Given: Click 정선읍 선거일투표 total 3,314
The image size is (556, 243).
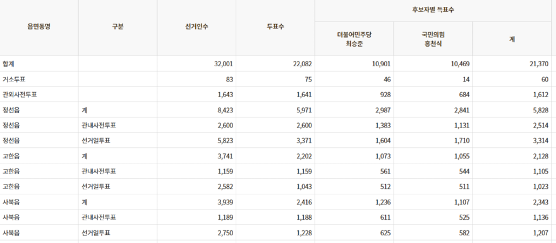Looking at the screenshot, I should [540, 141].
